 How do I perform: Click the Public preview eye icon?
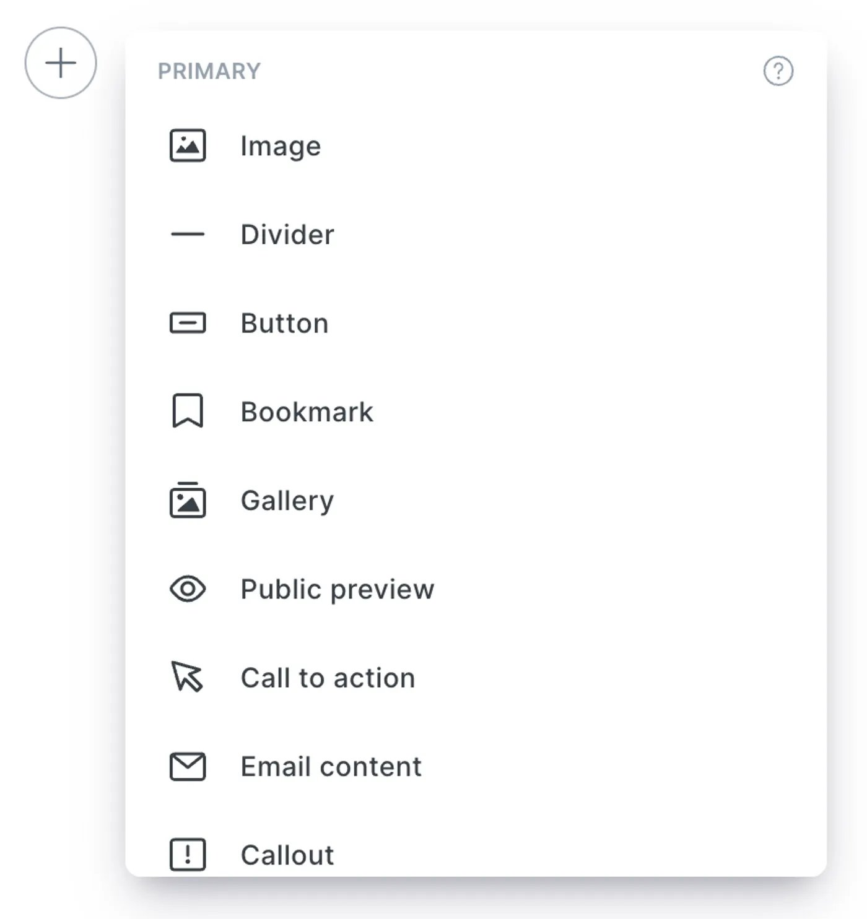(188, 589)
